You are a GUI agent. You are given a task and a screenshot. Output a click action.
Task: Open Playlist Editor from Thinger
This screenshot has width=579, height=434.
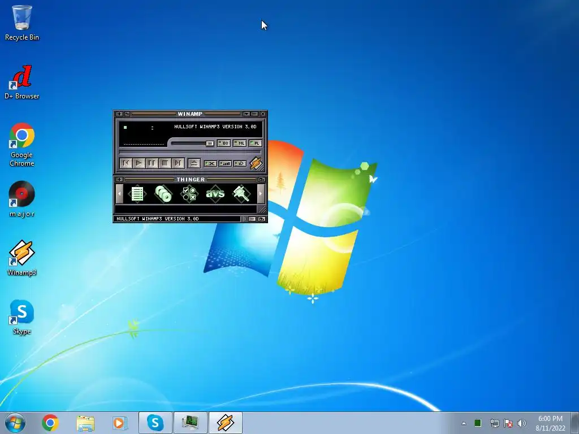(137, 194)
